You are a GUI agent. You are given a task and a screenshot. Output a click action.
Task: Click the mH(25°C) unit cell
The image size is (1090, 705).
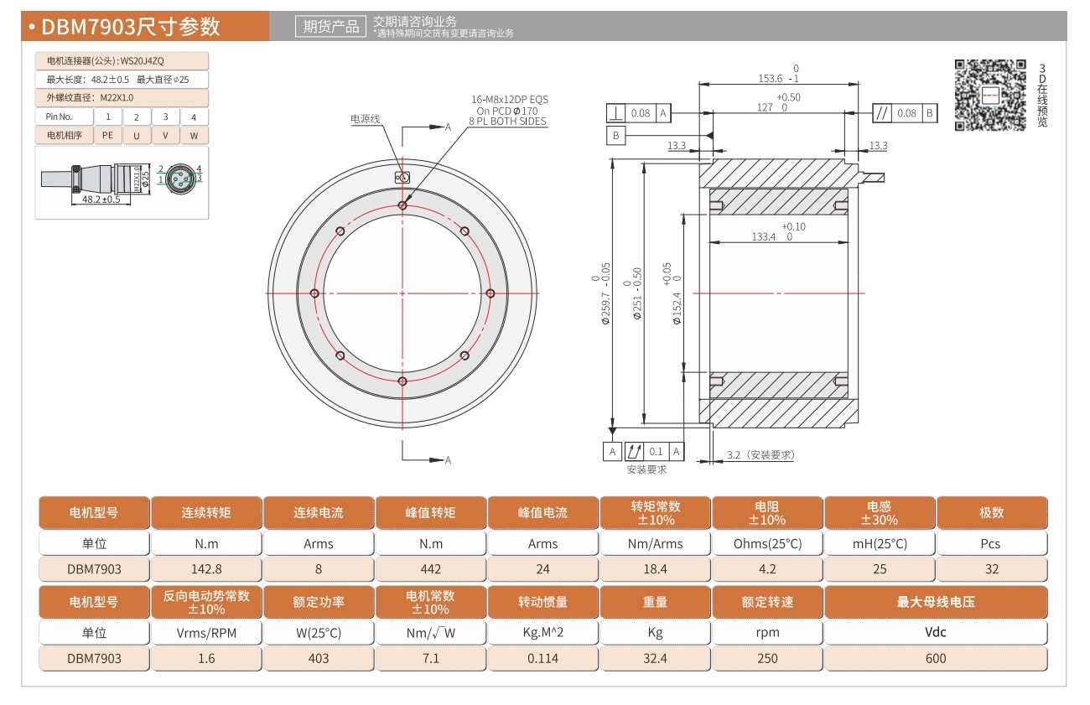coord(880,543)
